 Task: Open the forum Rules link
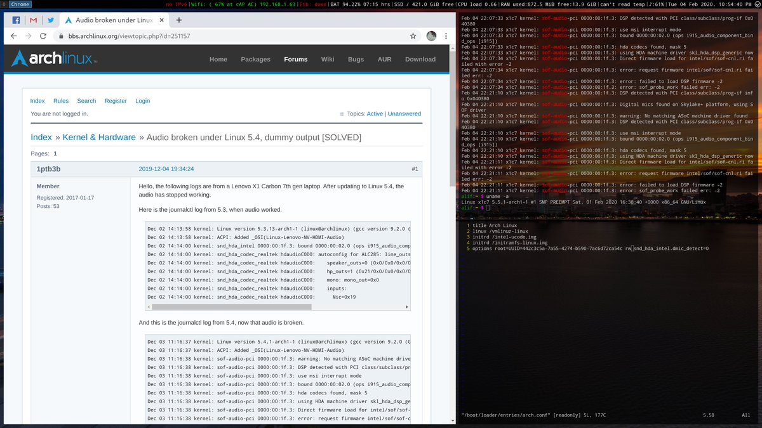pyautogui.click(x=61, y=101)
